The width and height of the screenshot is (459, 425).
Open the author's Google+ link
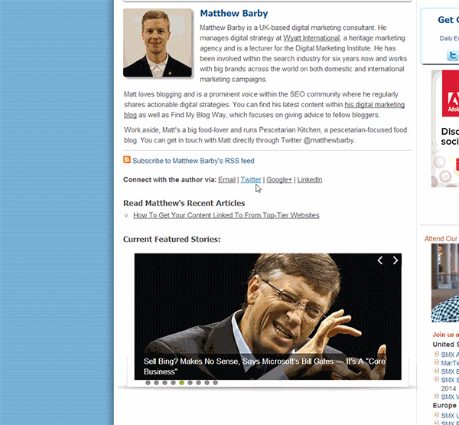click(279, 180)
